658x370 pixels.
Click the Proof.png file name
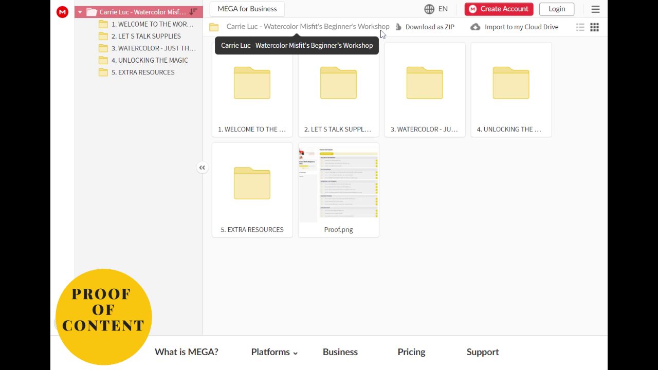click(x=338, y=230)
